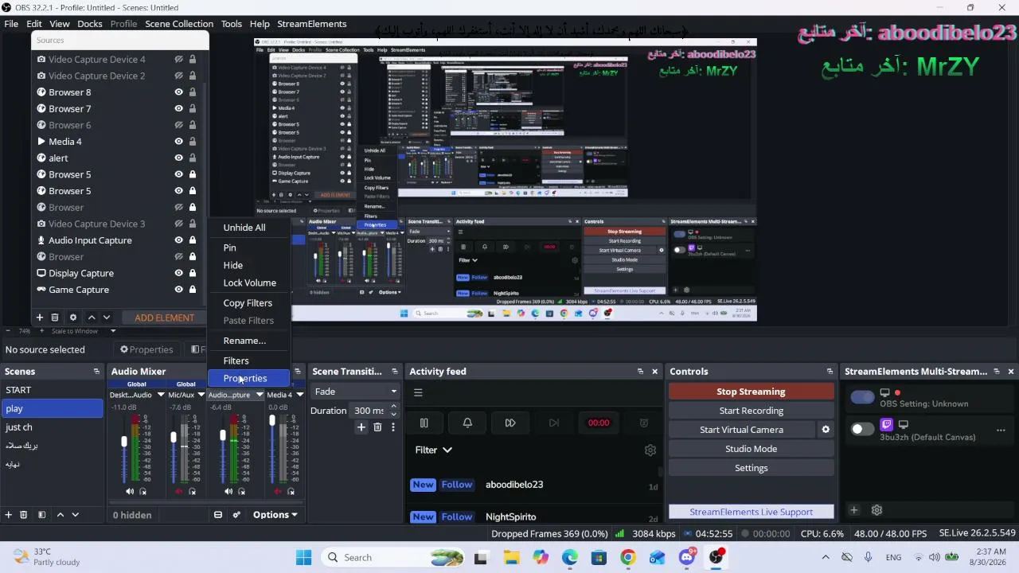Pause alerts in Activity feed
The image size is (1019, 573).
[424, 423]
